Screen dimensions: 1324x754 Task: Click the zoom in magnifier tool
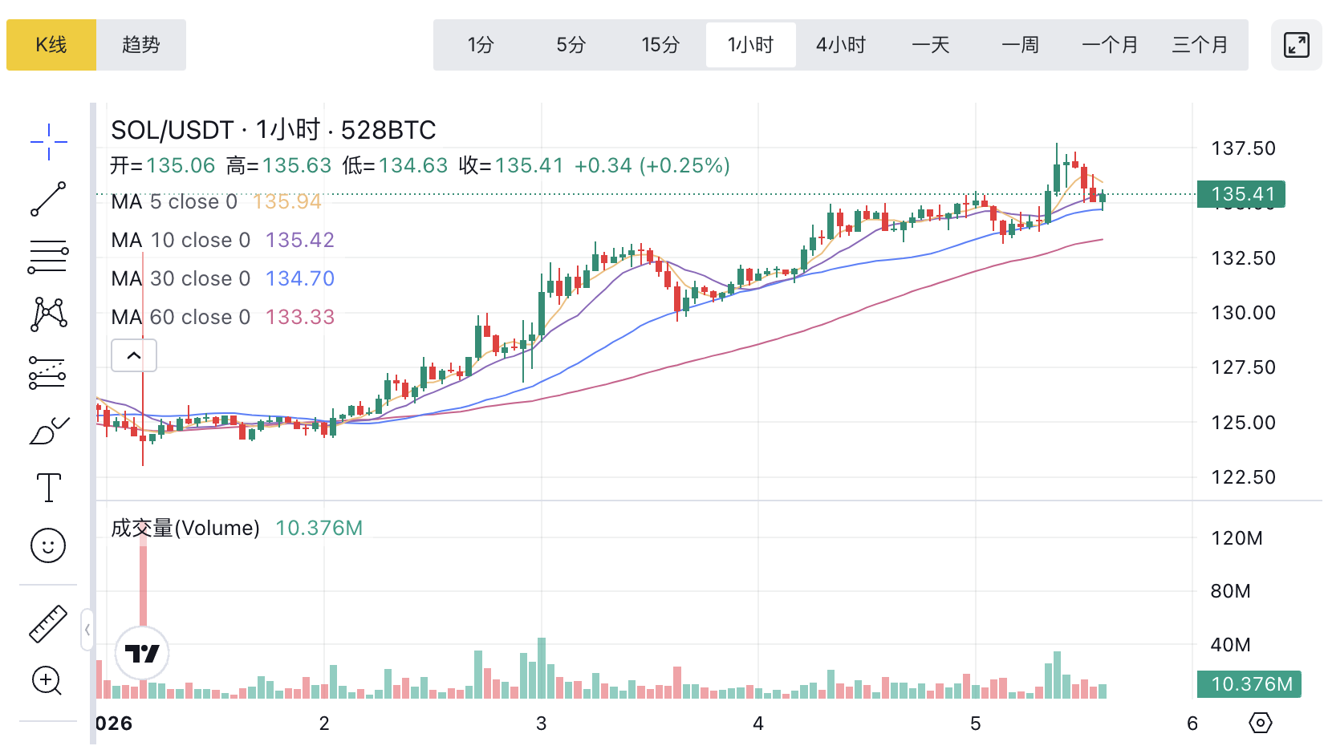[47, 681]
